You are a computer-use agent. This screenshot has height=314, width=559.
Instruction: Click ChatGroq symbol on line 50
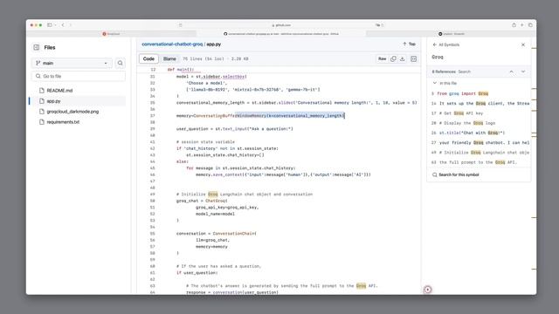click(216, 201)
